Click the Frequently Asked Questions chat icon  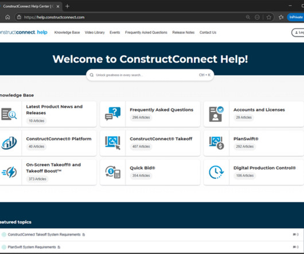[112, 114]
